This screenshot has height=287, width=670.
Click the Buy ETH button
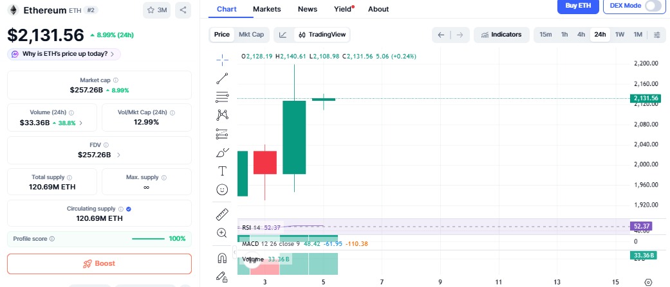coord(578,6)
